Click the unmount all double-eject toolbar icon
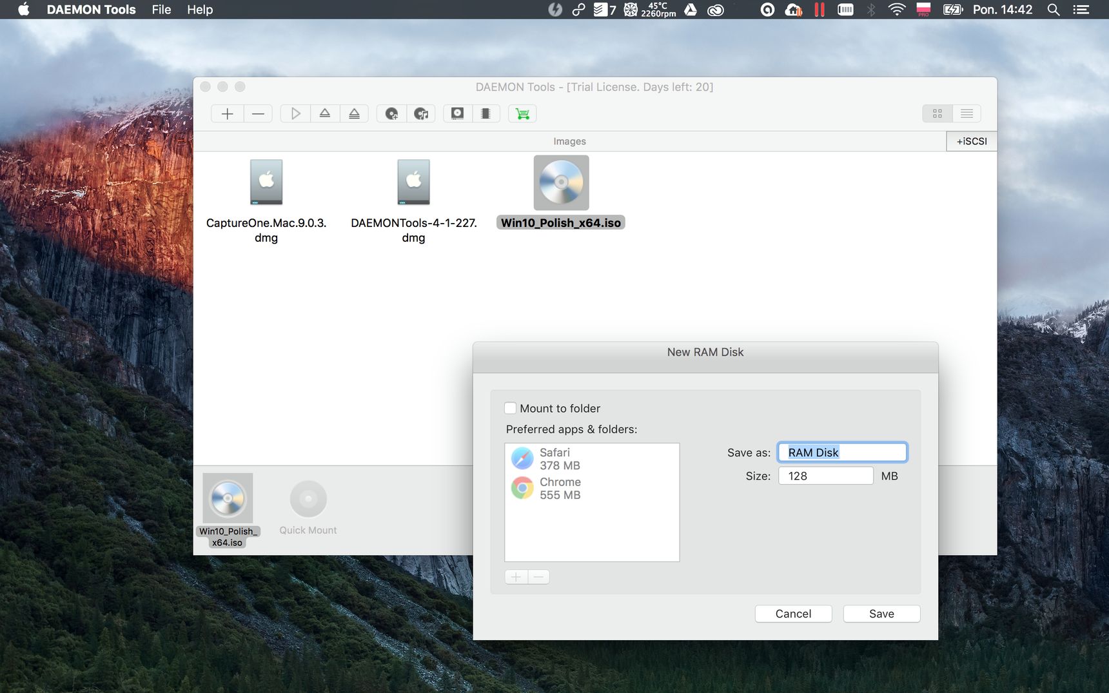The width and height of the screenshot is (1109, 693). tap(354, 113)
